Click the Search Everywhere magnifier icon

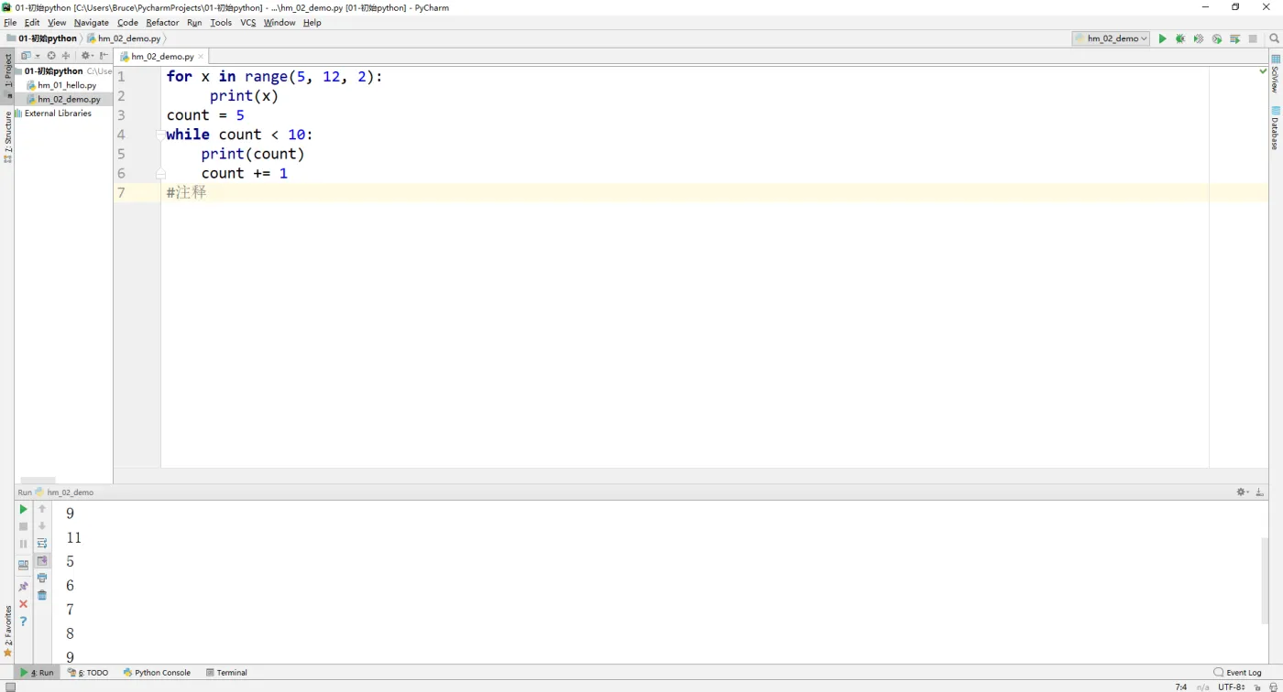[1274, 38]
